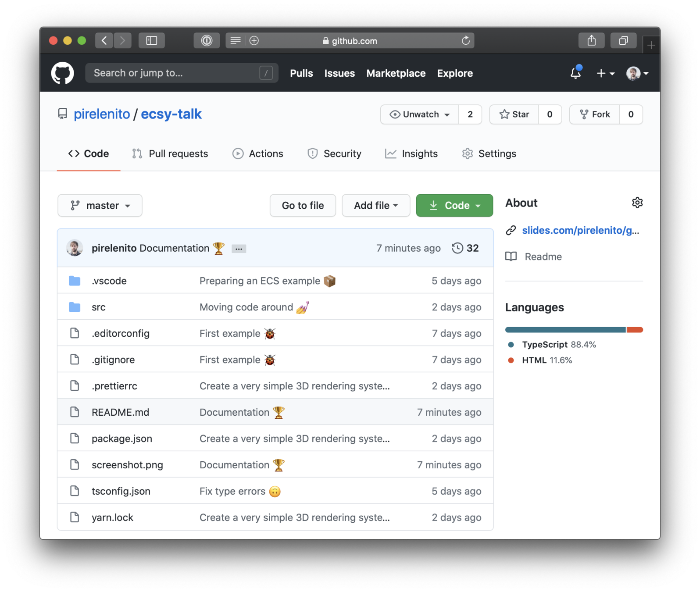
Task: Go to Marketplace
Action: (x=396, y=73)
